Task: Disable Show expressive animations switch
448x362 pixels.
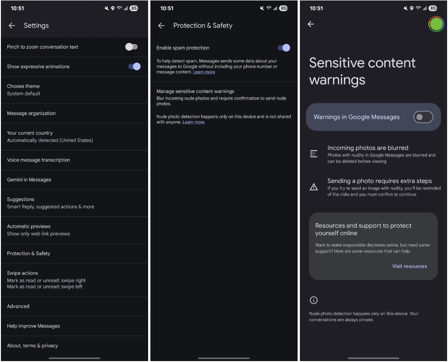Action: pos(134,66)
